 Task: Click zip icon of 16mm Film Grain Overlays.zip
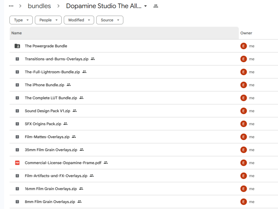point(17,189)
